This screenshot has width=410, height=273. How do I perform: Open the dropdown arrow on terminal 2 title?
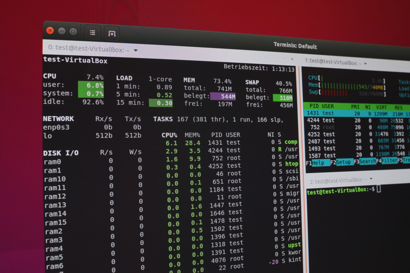coord(370,179)
